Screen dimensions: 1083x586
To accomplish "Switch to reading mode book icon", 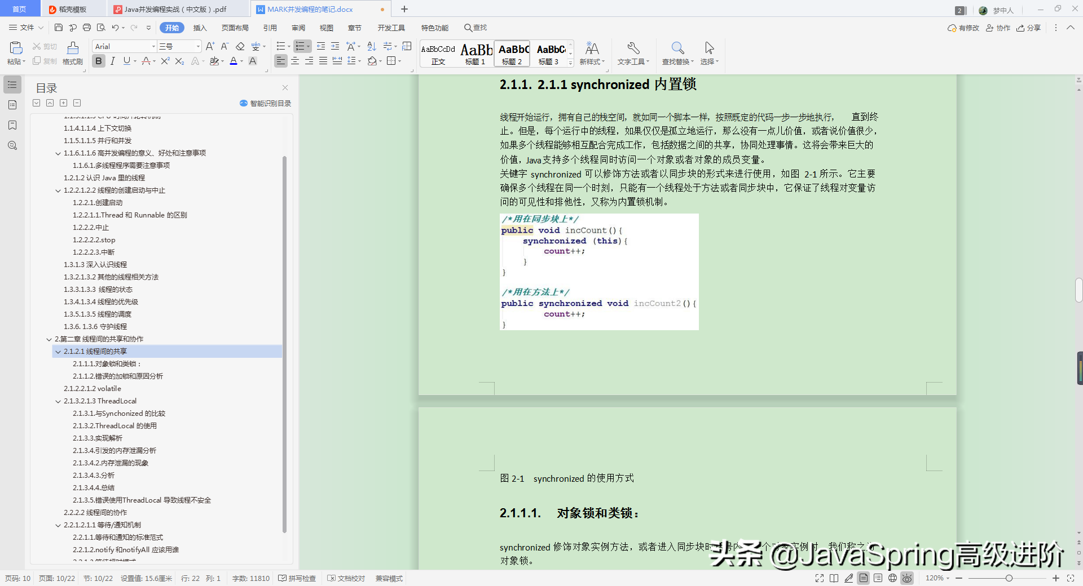I will 834,578.
